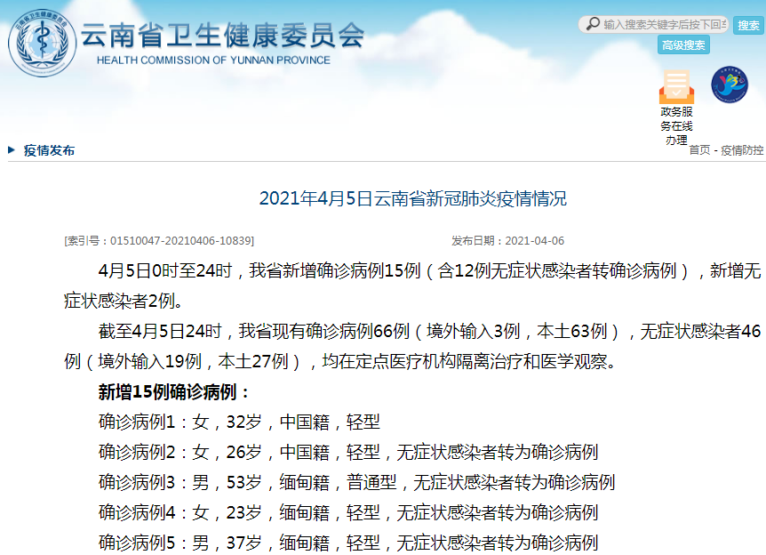Click the publish date 2021-04-06
766x555 pixels.
click(x=534, y=240)
